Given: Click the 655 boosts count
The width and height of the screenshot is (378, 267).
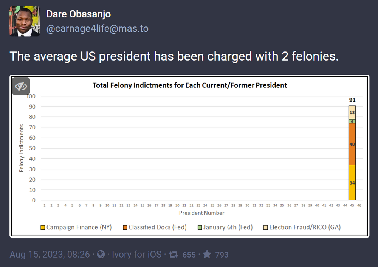Looking at the screenshot, I should click(189, 255).
